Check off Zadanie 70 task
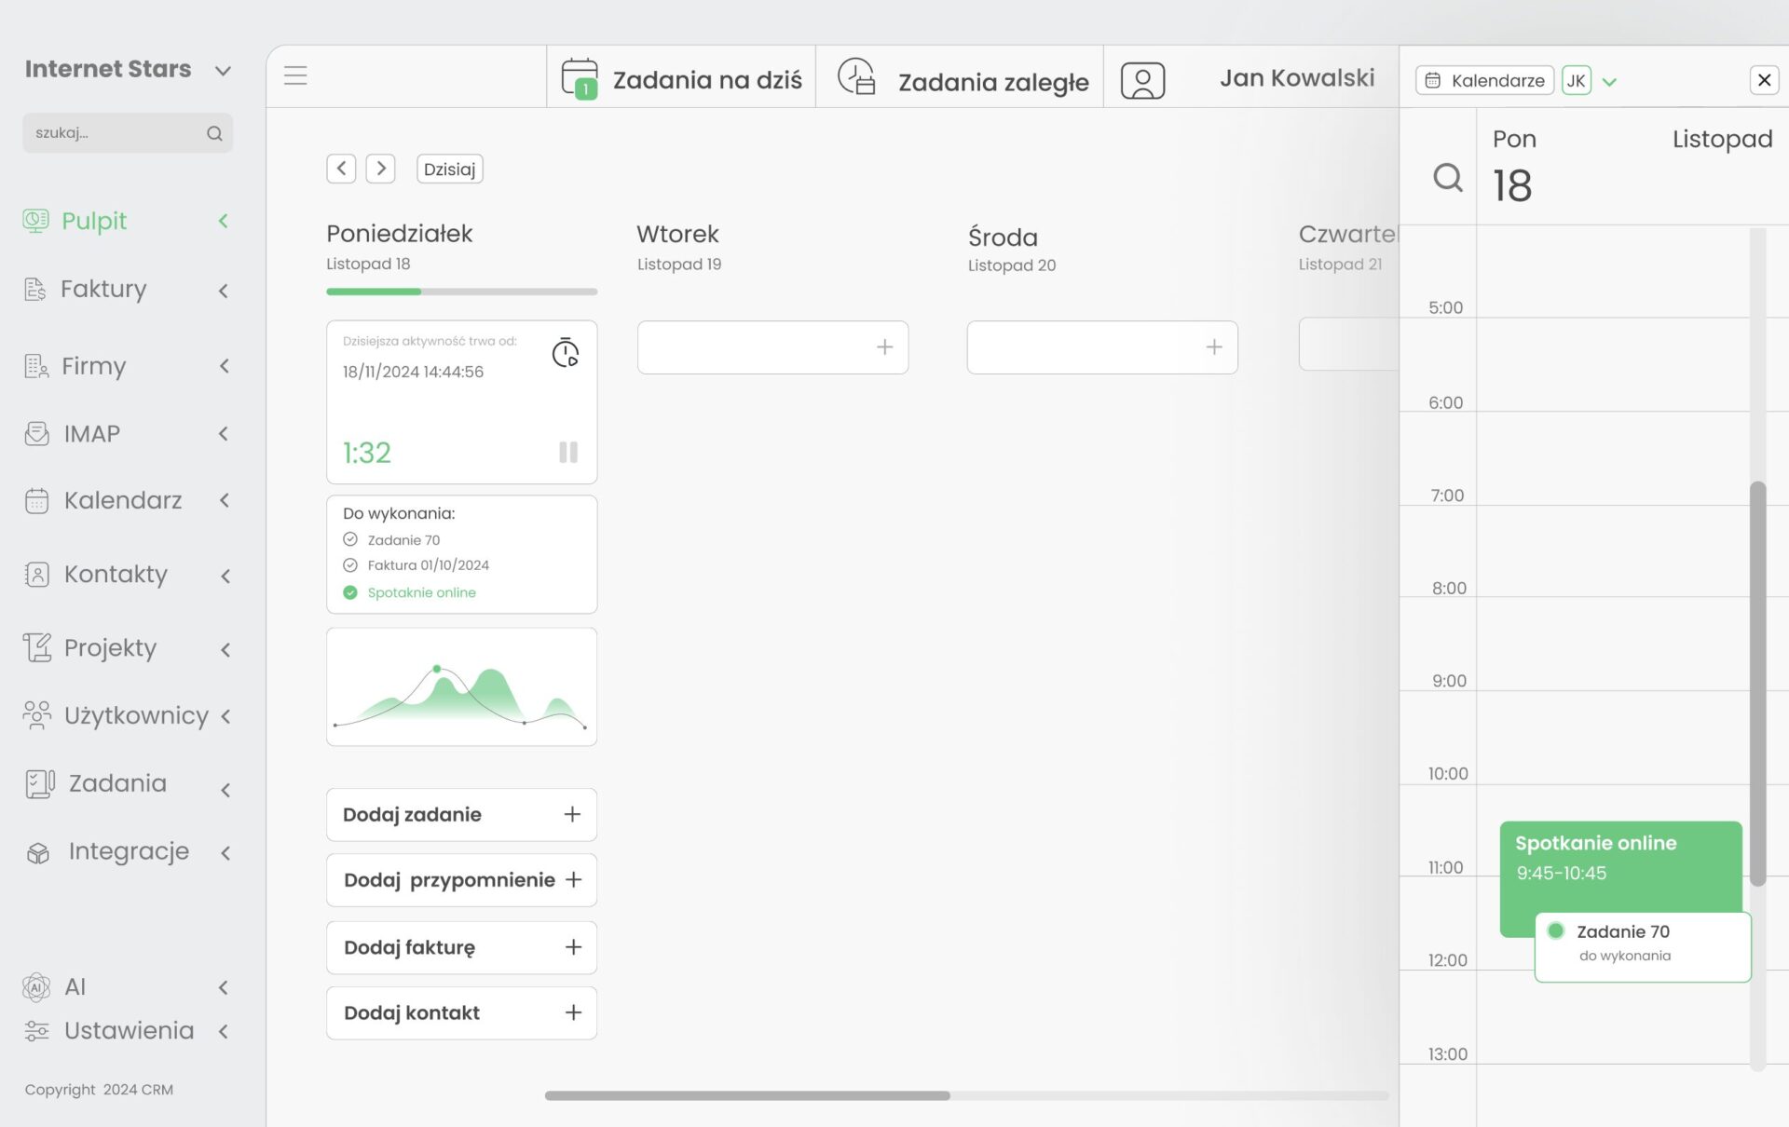This screenshot has height=1127, width=1789. point(350,539)
